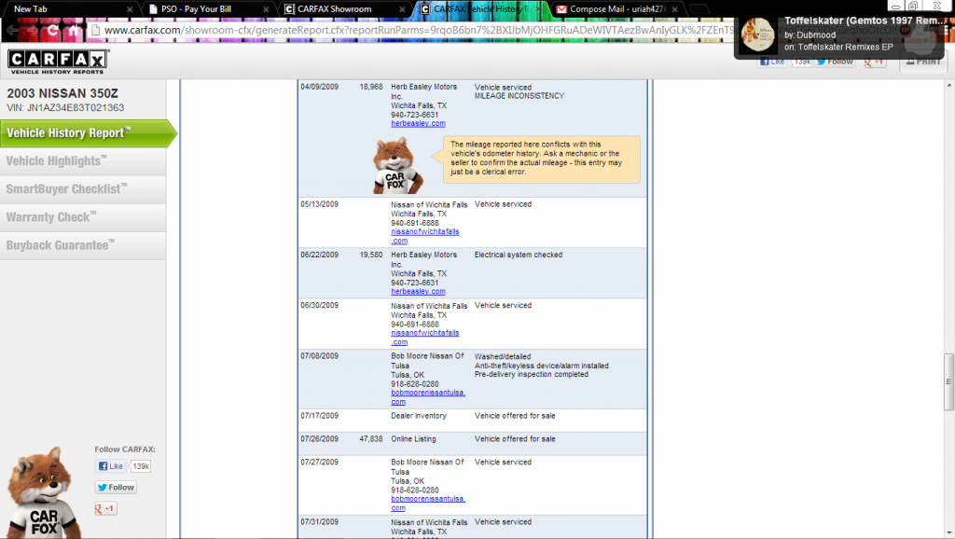Image resolution: width=955 pixels, height=539 pixels.
Task: Select the VIN text JN1AZ34E83T021363
Action: [x=76, y=108]
